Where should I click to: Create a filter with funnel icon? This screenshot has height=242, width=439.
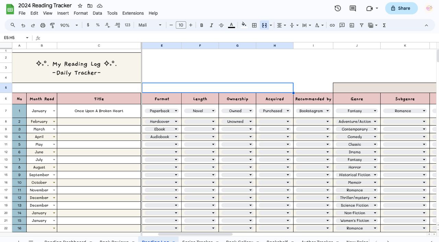click(x=361, y=25)
